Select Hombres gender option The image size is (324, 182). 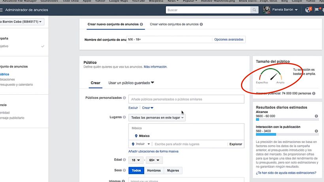click(x=154, y=171)
